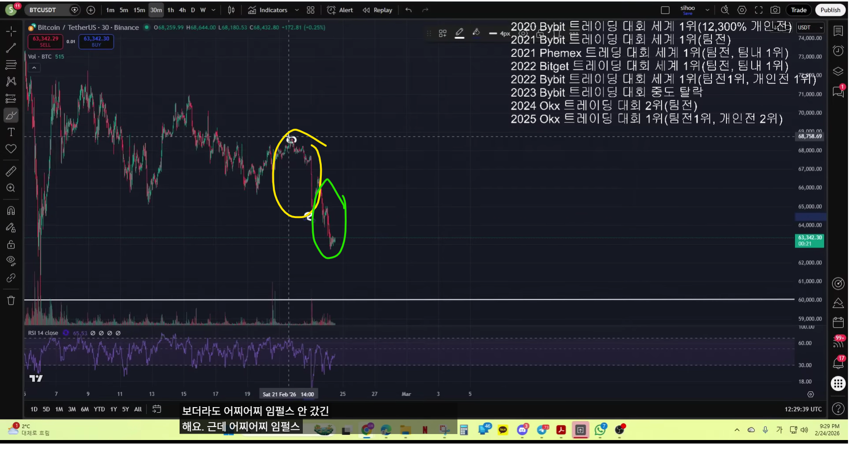The width and height of the screenshot is (849, 450).
Task: Open the notifications bell in right sidebar
Action: [x=838, y=363]
